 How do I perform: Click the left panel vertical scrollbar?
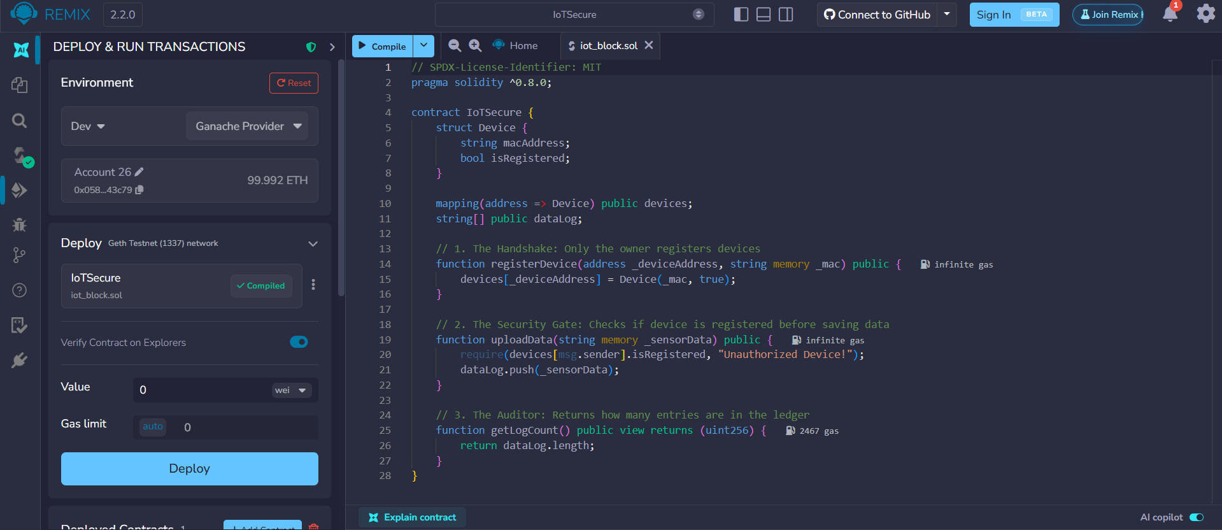coord(341,178)
